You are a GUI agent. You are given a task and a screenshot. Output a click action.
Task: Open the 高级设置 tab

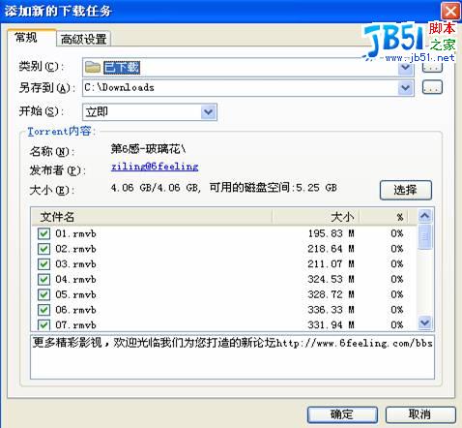[84, 39]
